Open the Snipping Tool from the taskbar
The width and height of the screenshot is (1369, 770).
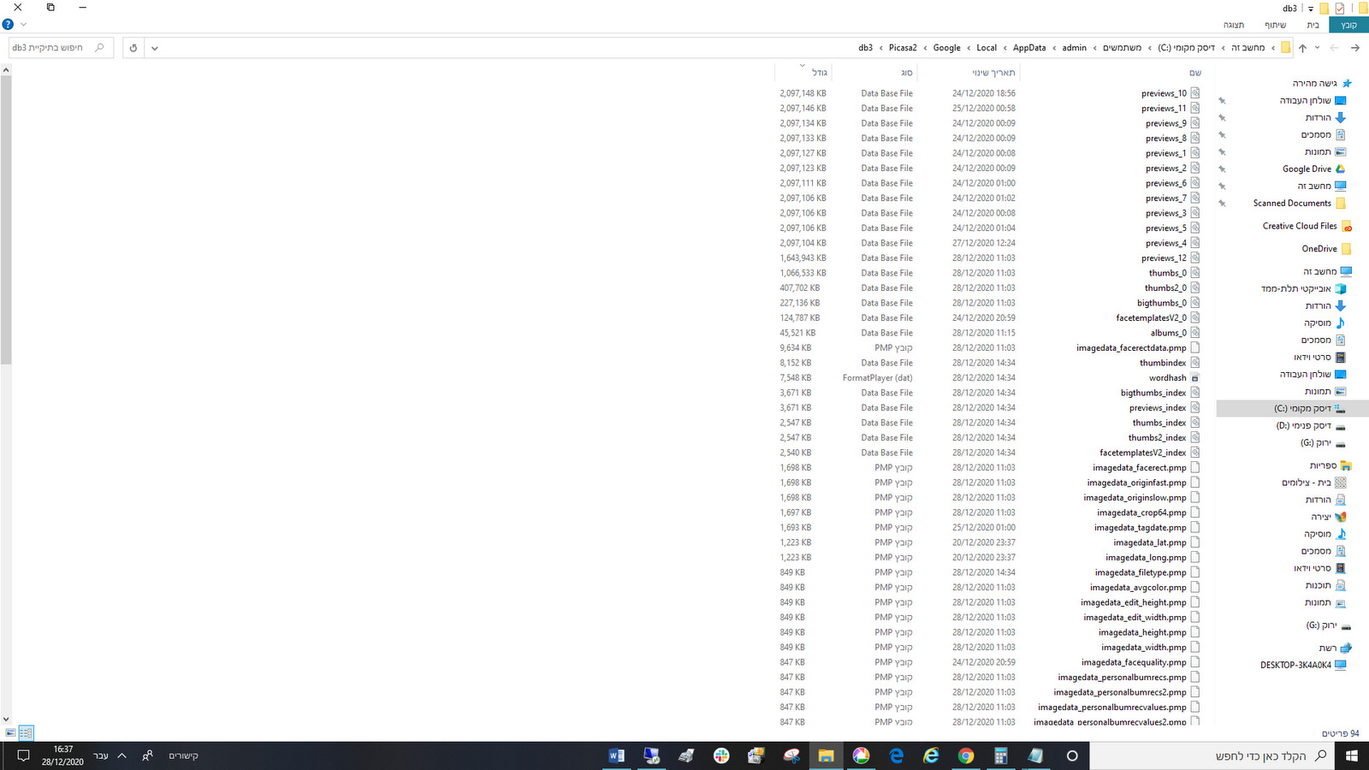[791, 755]
